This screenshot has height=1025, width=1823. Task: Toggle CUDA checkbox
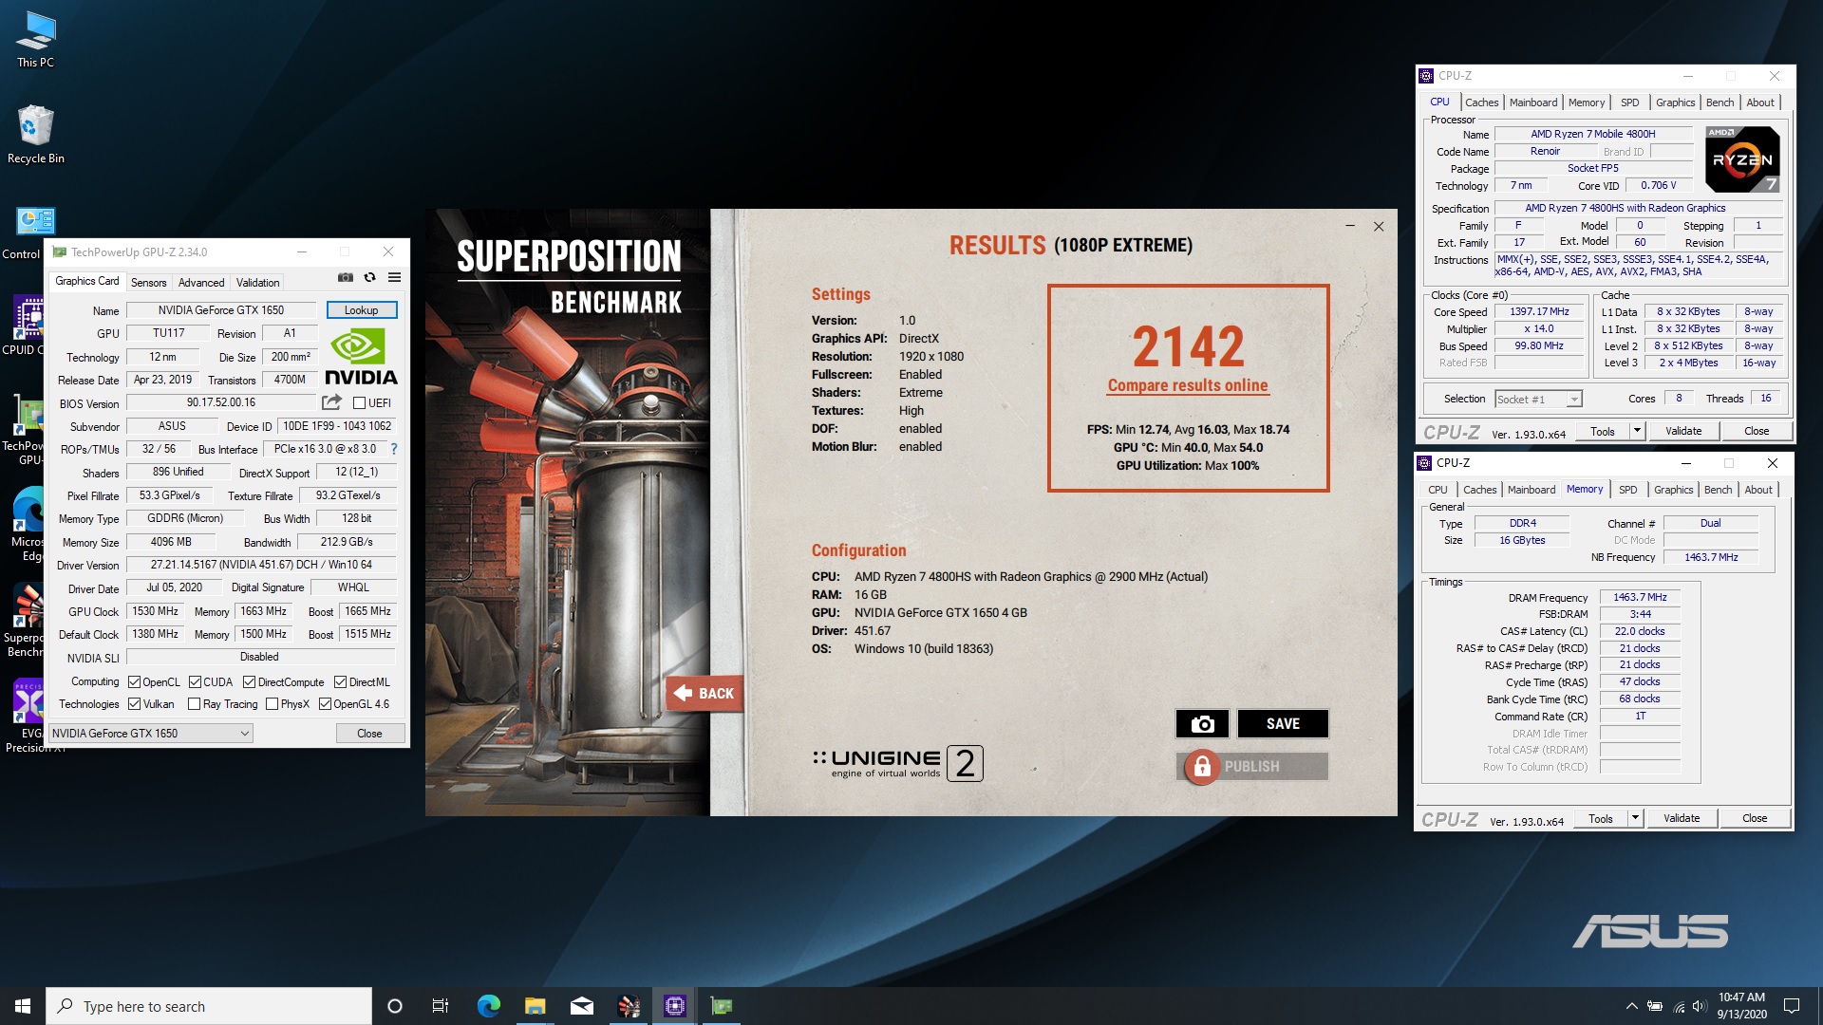[195, 682]
